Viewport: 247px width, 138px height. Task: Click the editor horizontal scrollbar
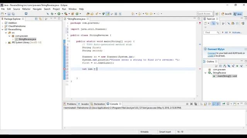(133, 99)
